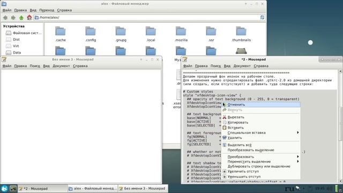Go to parent folder with green up arrow

21,18
